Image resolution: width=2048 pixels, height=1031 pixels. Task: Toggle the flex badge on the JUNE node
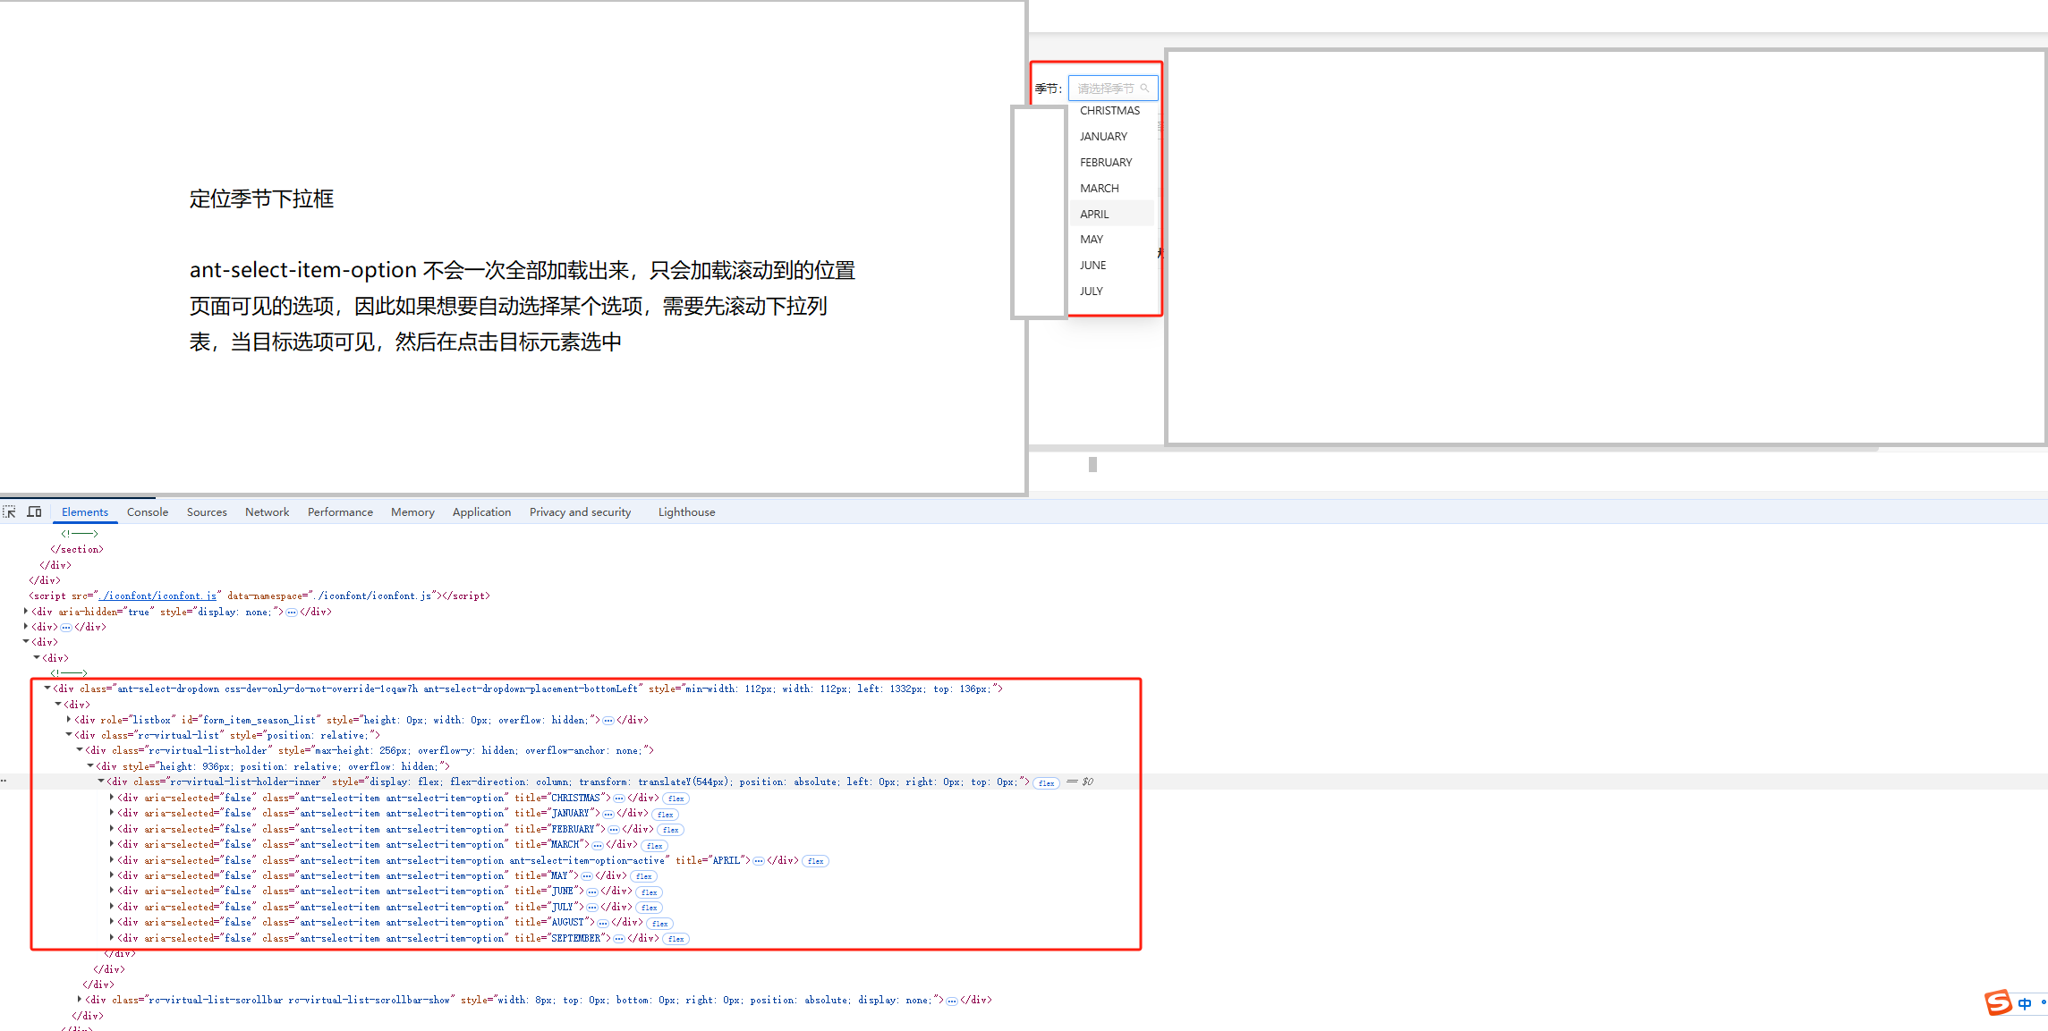650,892
